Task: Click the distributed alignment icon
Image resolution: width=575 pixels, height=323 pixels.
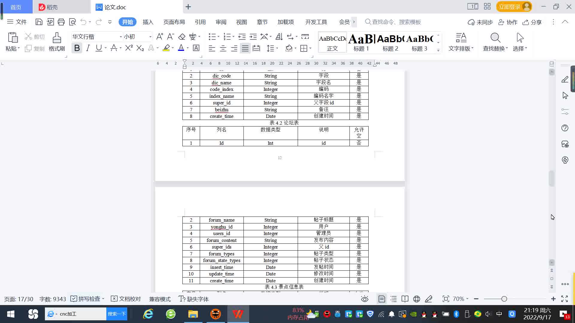Action: pos(256,48)
